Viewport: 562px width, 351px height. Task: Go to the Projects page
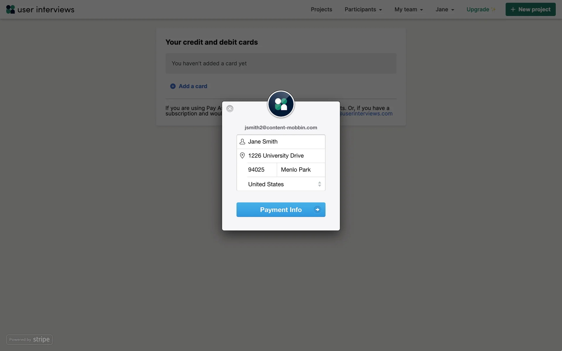tap(321, 9)
